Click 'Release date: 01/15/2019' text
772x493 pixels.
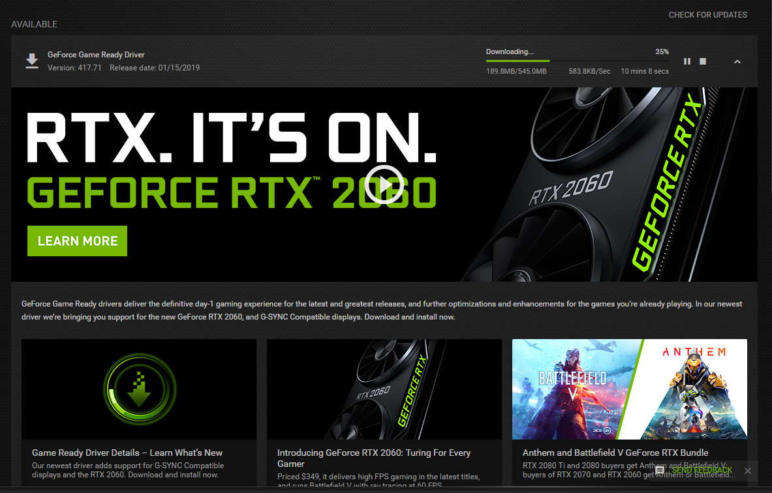pos(155,68)
